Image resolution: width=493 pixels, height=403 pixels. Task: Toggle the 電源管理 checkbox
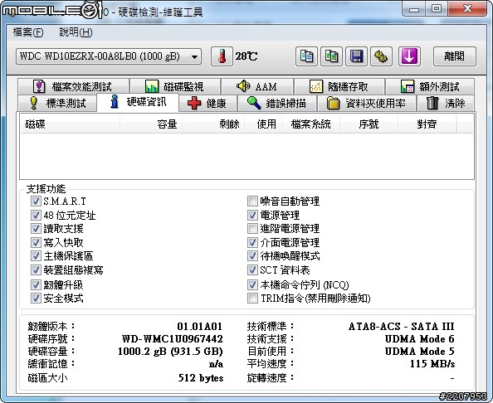(252, 215)
